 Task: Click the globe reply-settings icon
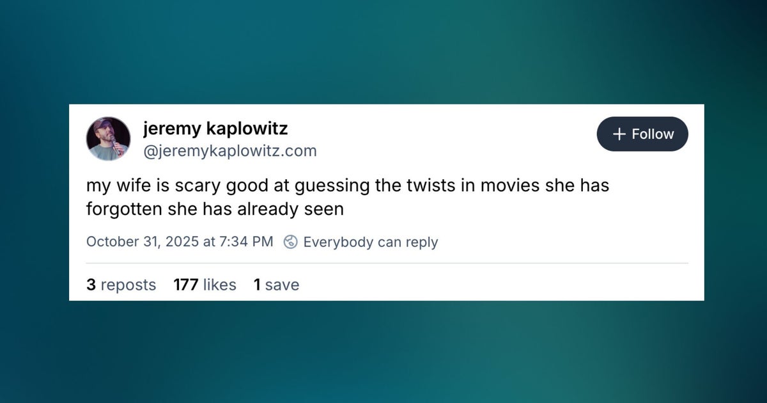coord(291,242)
